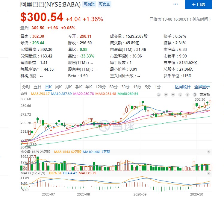
Task: Click the MA5:293.17 legend label
Action: tap(40, 94)
